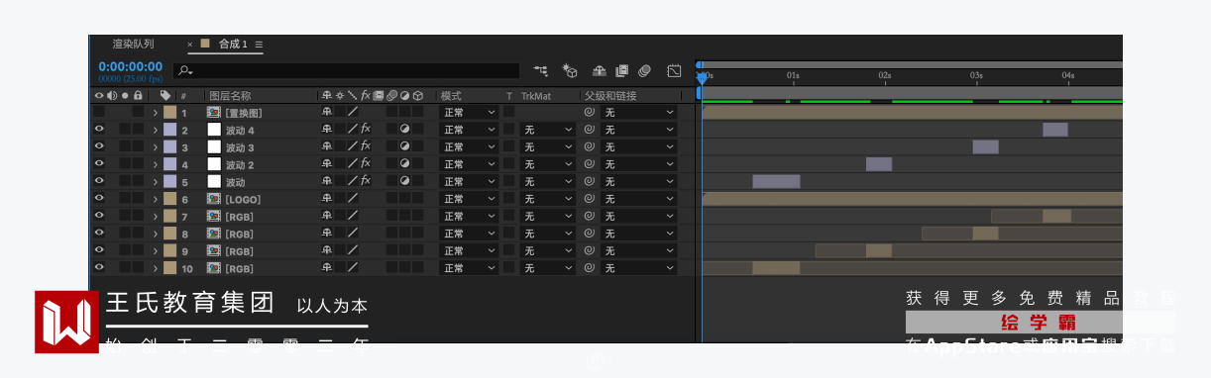
Task: Toggle visibility of 波动 2 layer
Action: [99, 164]
